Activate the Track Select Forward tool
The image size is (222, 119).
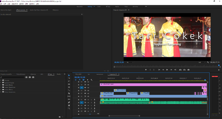(x=69, y=78)
